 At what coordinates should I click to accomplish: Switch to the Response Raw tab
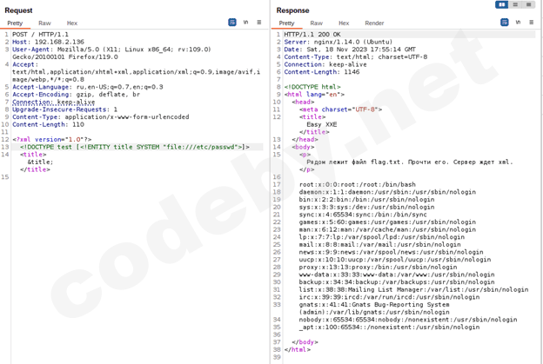click(316, 23)
